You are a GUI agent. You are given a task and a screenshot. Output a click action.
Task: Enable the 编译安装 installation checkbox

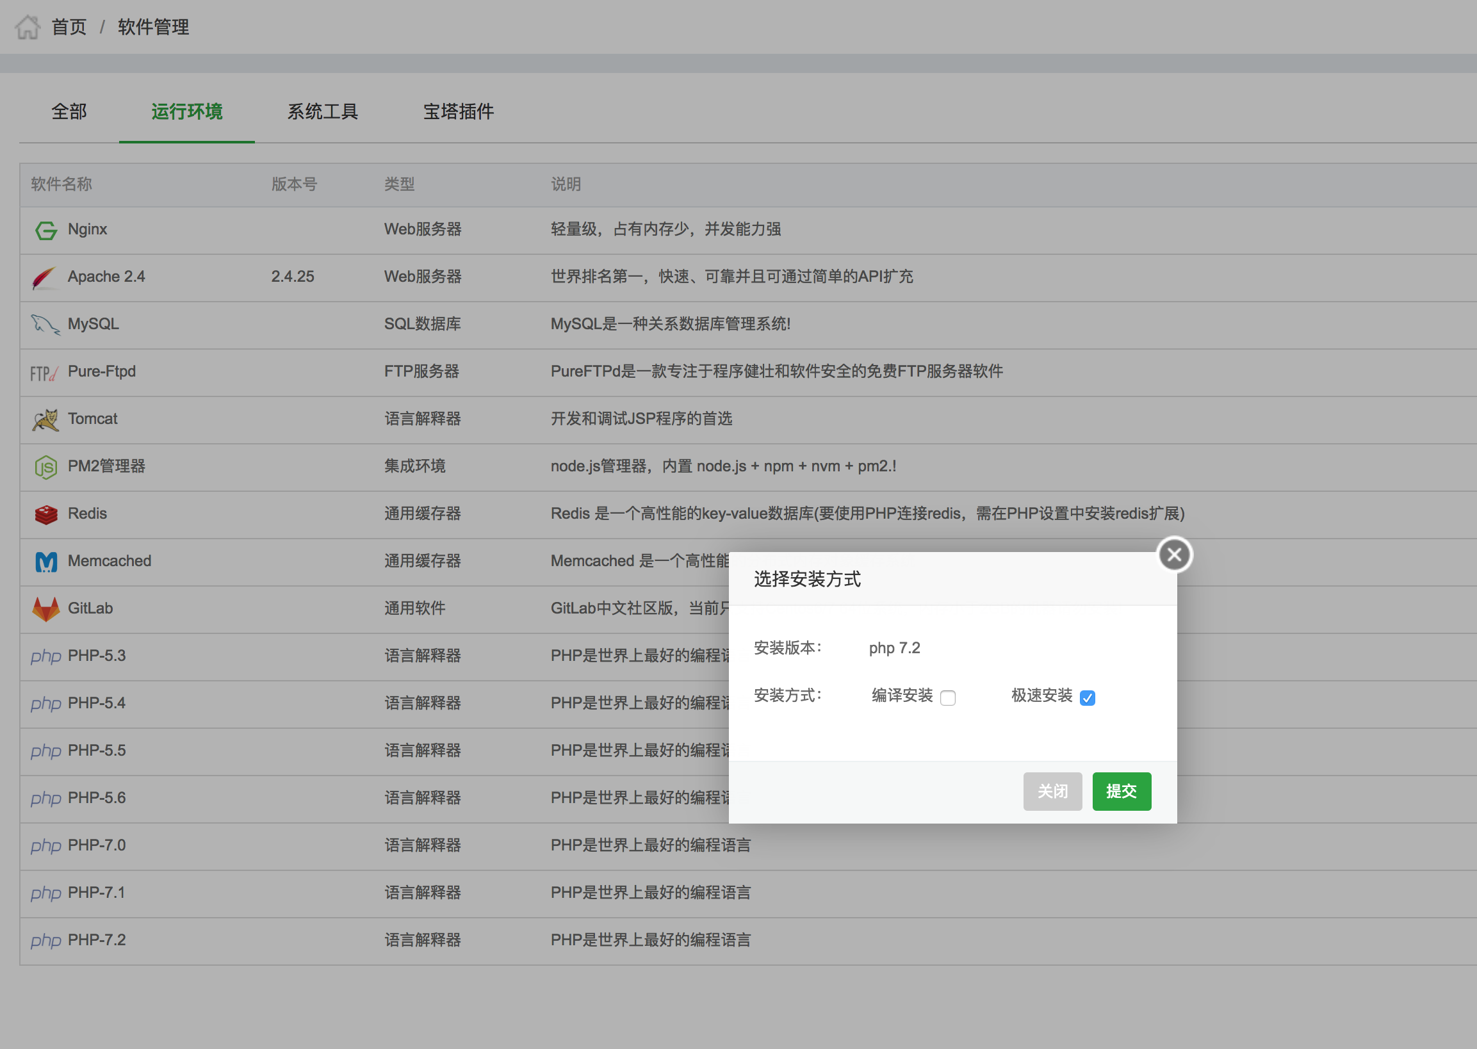[x=948, y=698]
